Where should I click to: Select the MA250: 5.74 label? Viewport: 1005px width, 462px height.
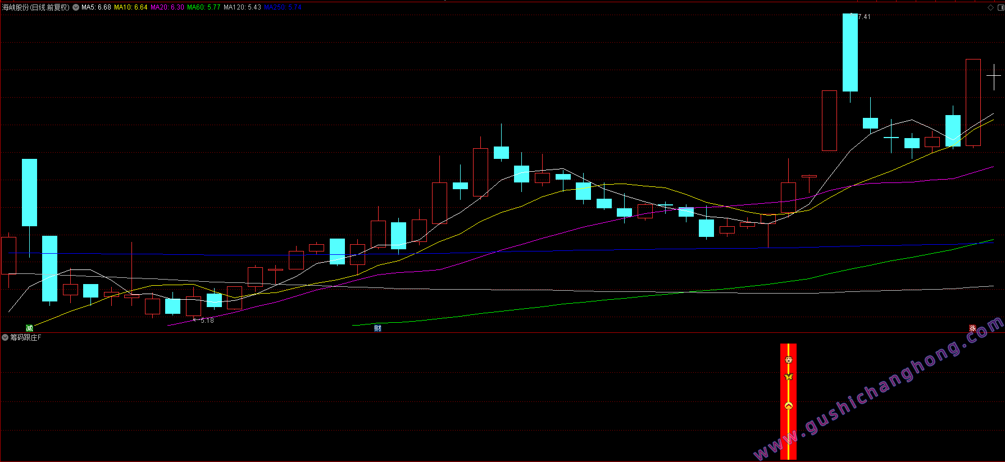(x=283, y=7)
